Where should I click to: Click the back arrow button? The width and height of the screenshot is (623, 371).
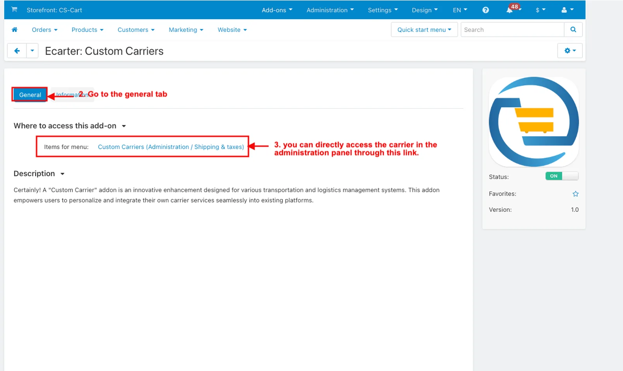click(x=17, y=51)
